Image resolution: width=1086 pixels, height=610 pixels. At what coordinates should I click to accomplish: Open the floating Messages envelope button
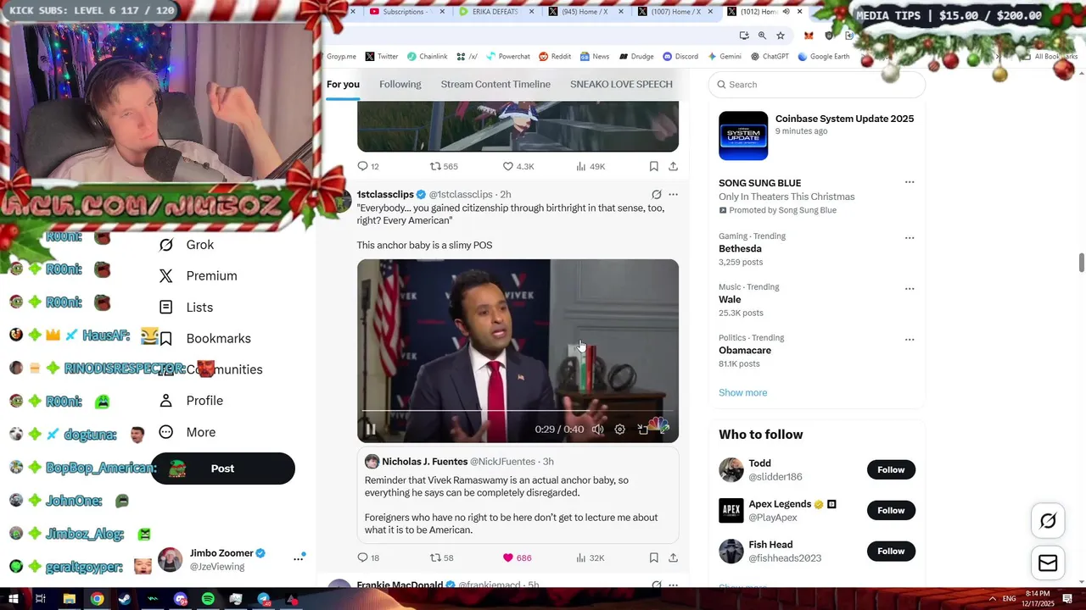click(x=1048, y=563)
